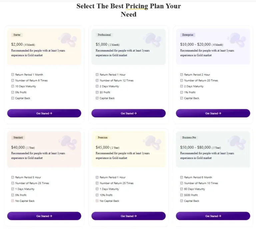Click the Business Pro plan label tag
Screen dimensions: 256x232
tap(190, 137)
